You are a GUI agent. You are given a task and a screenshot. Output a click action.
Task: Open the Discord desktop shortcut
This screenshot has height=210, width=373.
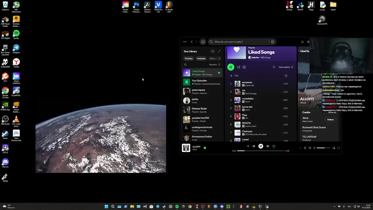click(x=5, y=163)
